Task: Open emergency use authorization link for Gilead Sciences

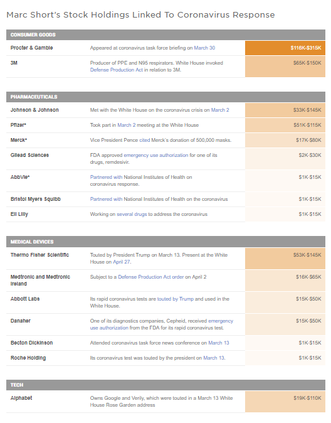Action: coord(156,155)
